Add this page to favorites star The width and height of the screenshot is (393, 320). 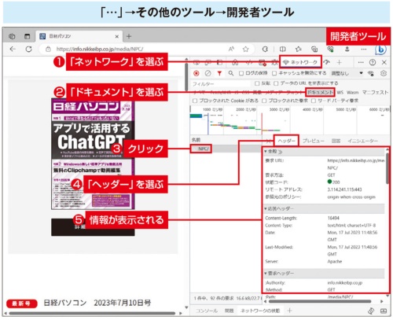tap(245, 49)
